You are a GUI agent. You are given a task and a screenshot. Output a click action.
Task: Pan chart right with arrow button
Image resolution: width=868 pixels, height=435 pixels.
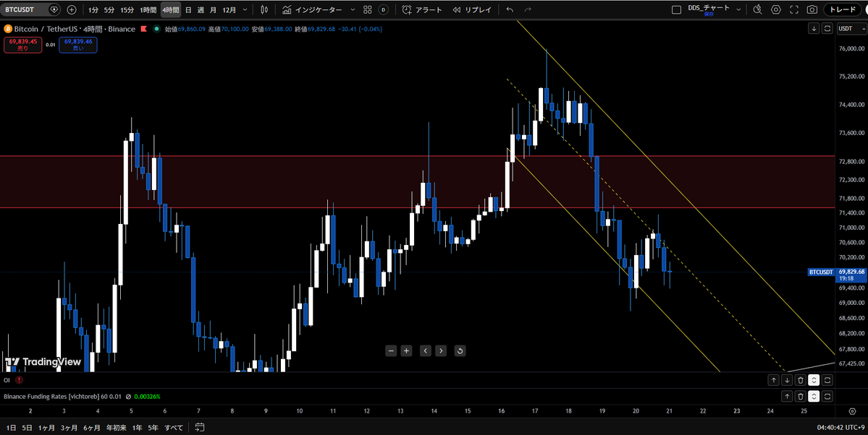pos(441,350)
